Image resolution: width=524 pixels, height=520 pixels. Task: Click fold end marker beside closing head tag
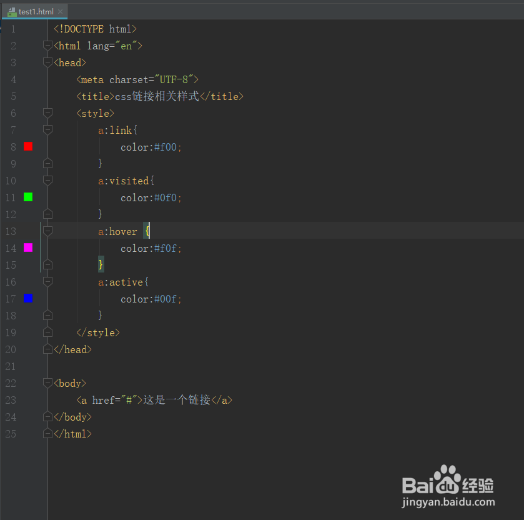tap(48, 349)
